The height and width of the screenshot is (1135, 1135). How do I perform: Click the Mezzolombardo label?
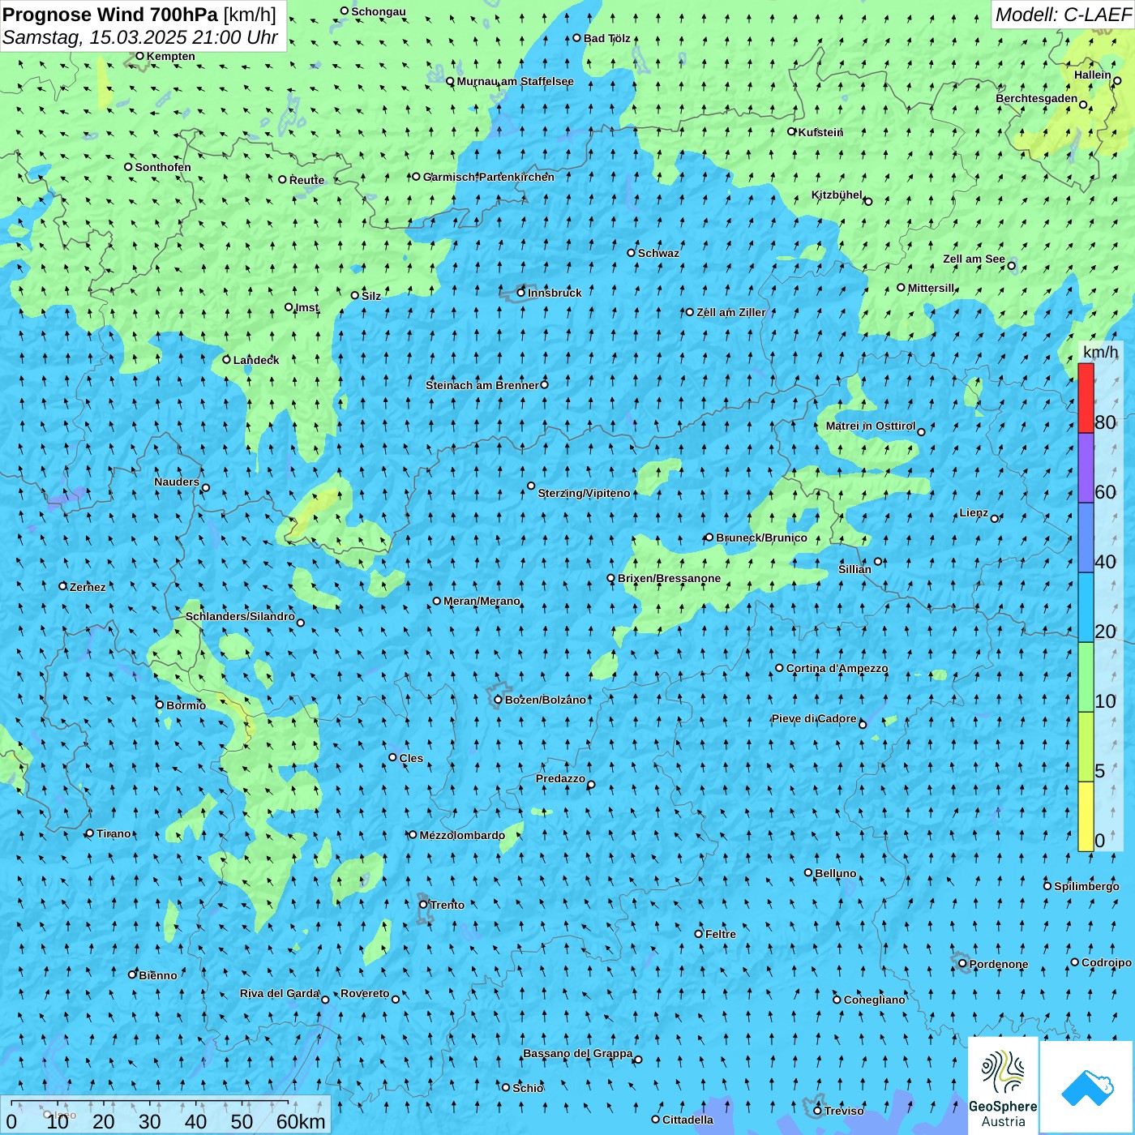[462, 835]
